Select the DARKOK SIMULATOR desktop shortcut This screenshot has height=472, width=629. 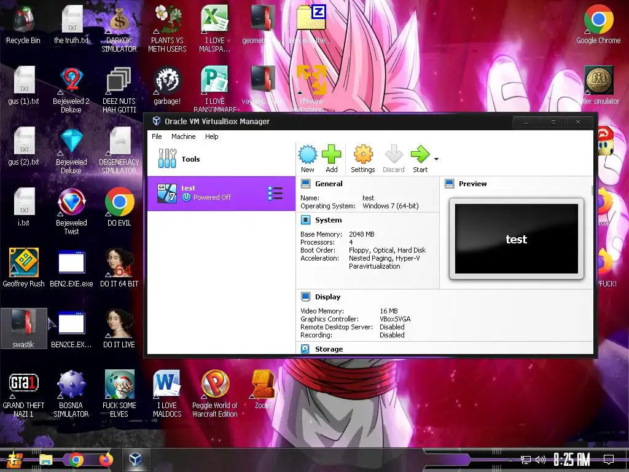119,29
